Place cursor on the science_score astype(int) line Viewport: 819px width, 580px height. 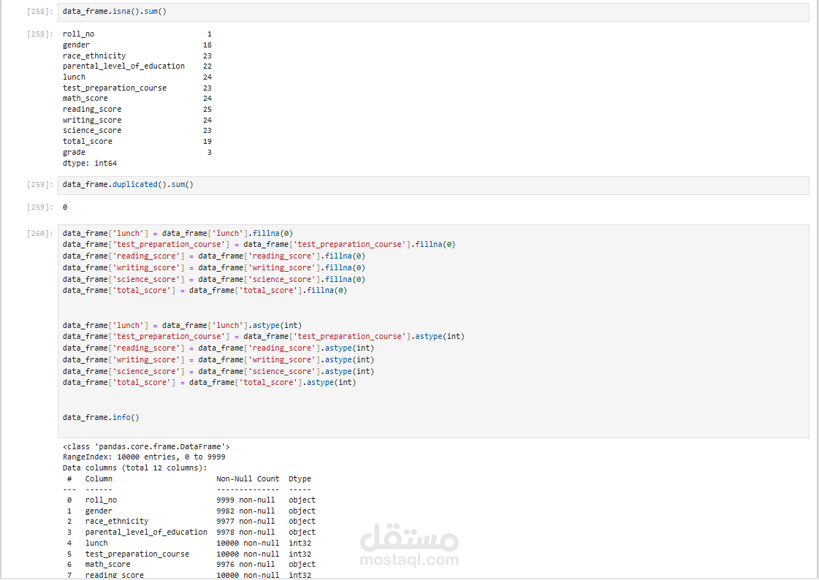click(x=218, y=371)
